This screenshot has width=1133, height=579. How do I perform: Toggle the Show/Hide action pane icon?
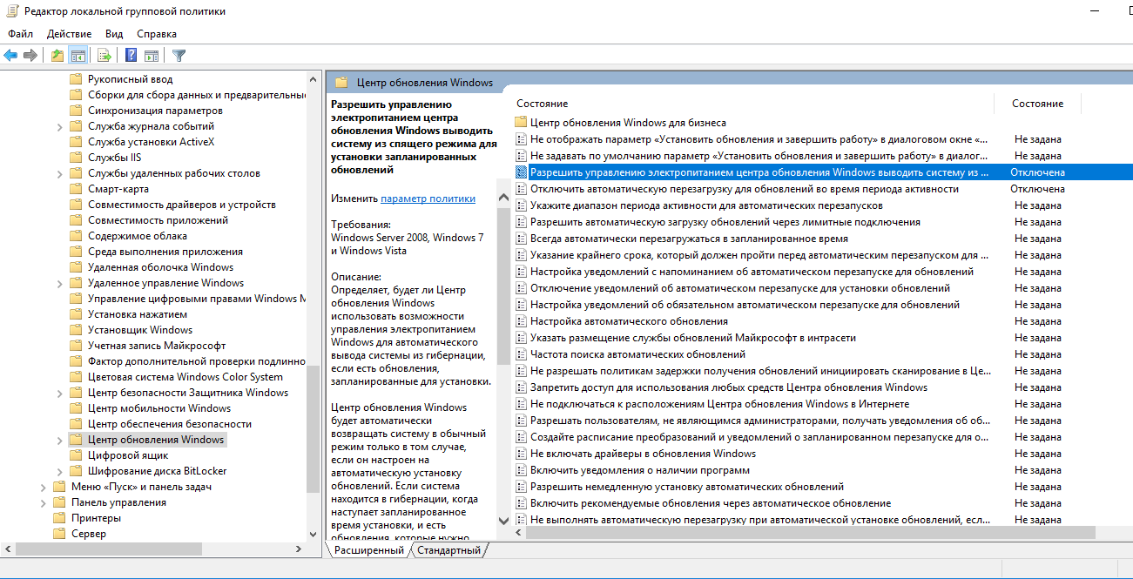(152, 54)
